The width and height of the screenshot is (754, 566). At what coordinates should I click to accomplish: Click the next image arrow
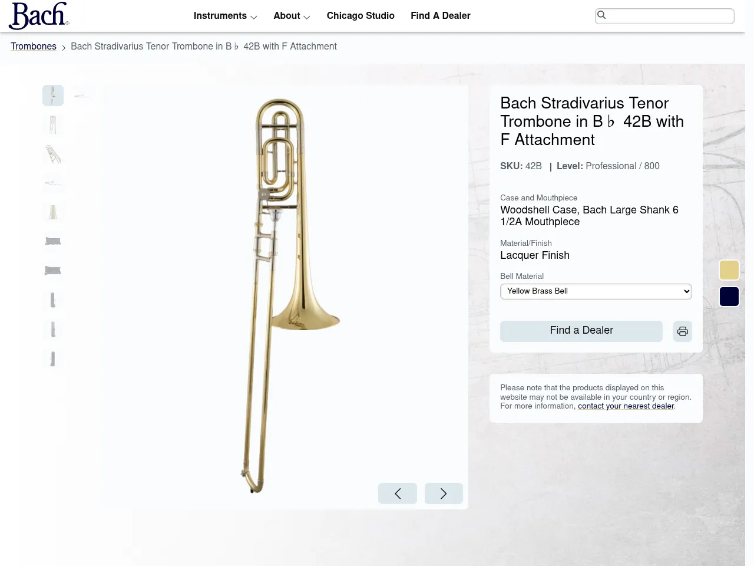coord(444,493)
